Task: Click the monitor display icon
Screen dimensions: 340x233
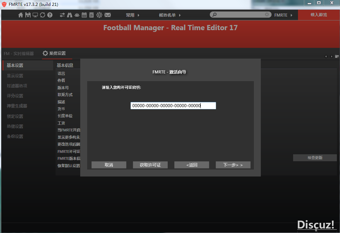Action: pos(35,15)
